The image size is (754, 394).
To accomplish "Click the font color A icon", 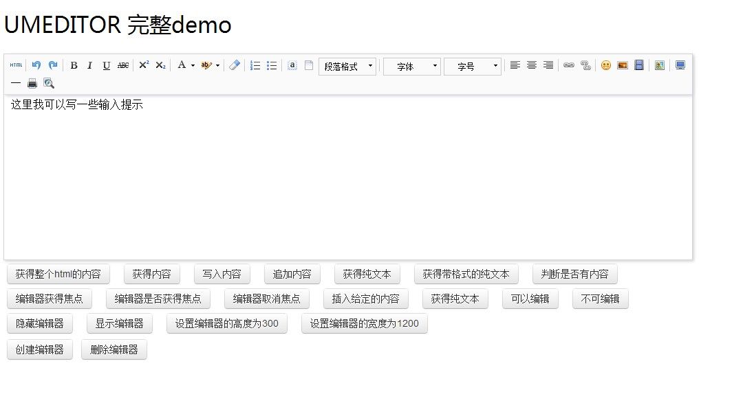I will pyautogui.click(x=182, y=65).
